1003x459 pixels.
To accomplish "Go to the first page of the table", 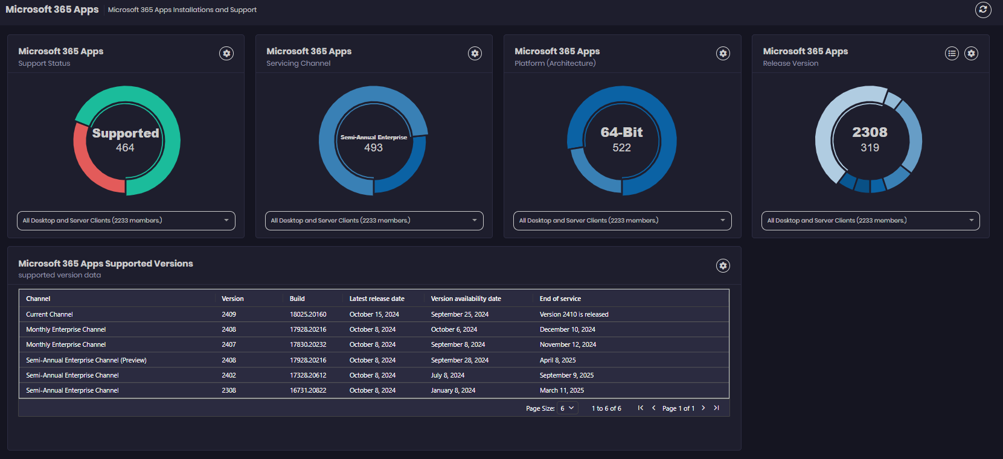I will (641, 408).
